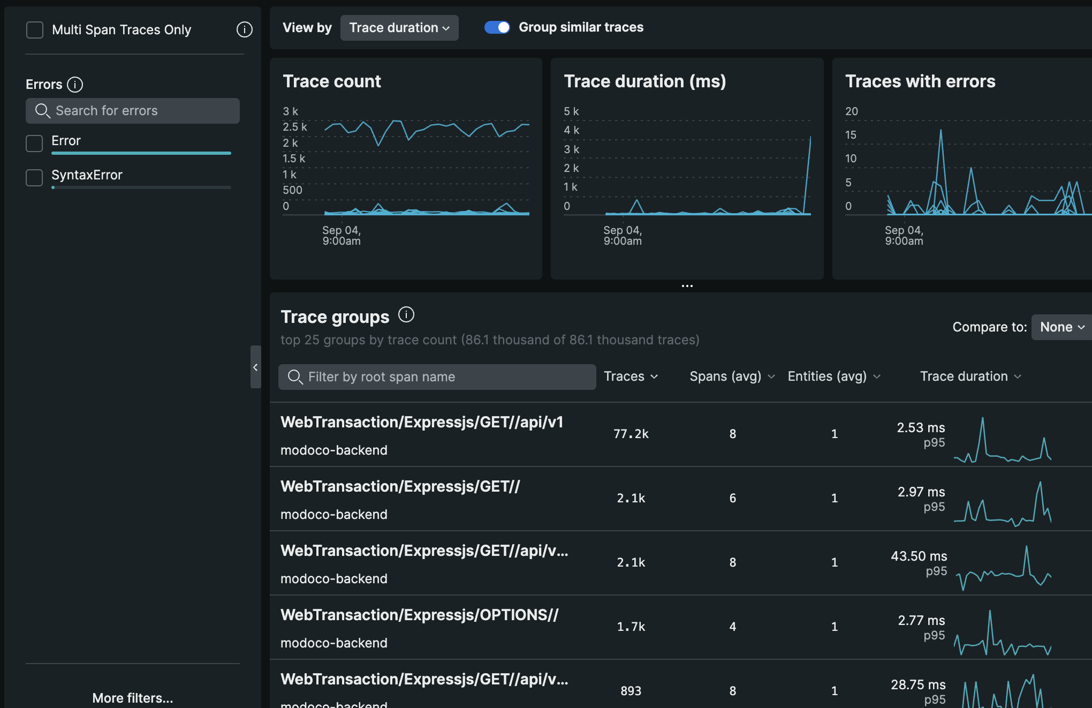The width and height of the screenshot is (1092, 708).
Task: Click the Trace groups info icon
Action: click(x=406, y=315)
